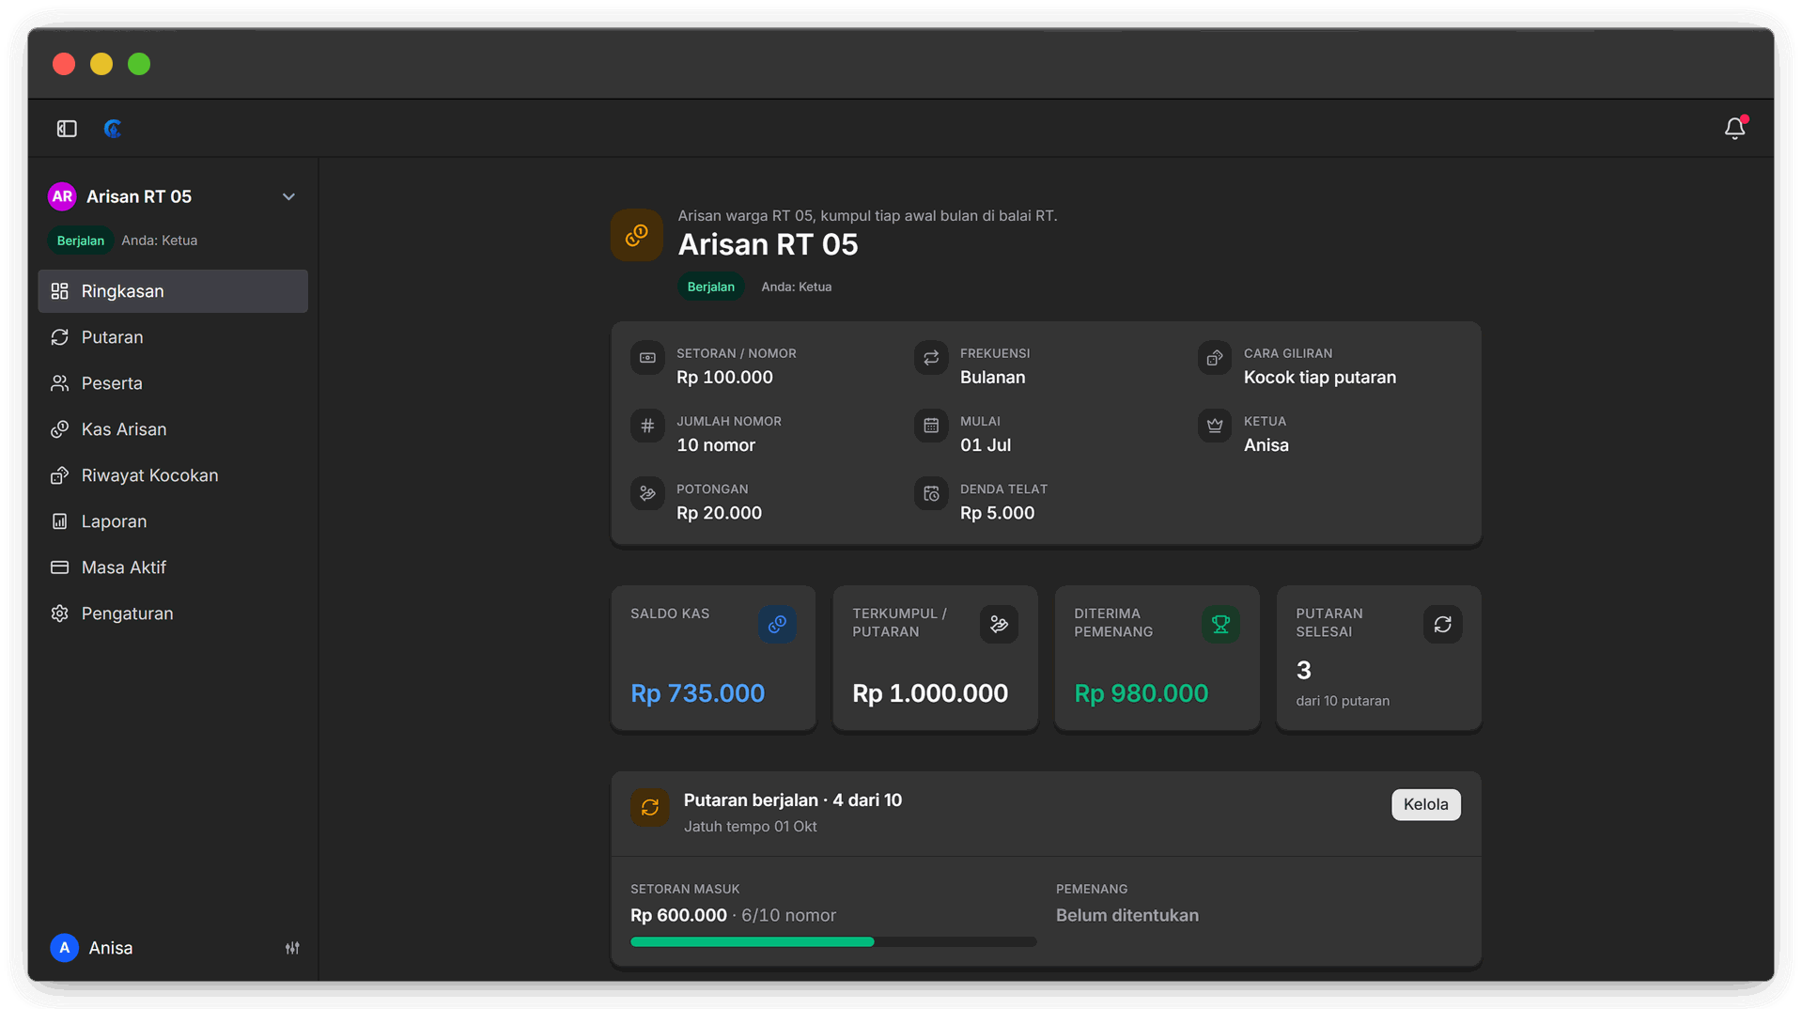The image size is (1802, 1009).
Task: Click the Kelola button
Action: 1425,804
